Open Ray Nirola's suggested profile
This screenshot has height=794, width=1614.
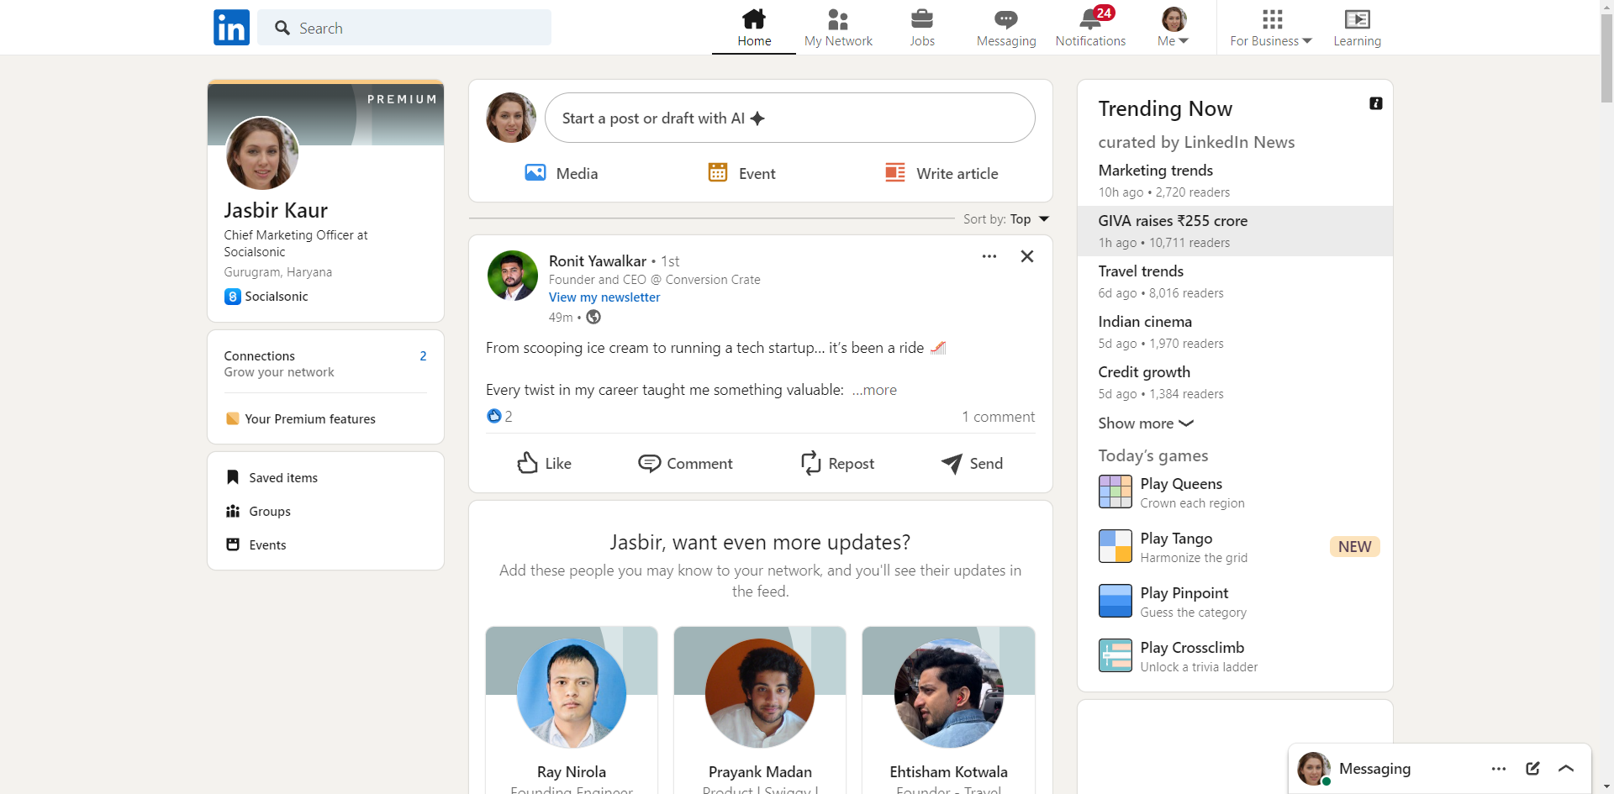point(572,710)
